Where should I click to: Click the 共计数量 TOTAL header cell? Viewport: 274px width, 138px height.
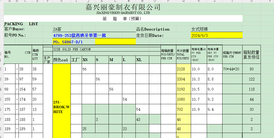tap(183, 54)
